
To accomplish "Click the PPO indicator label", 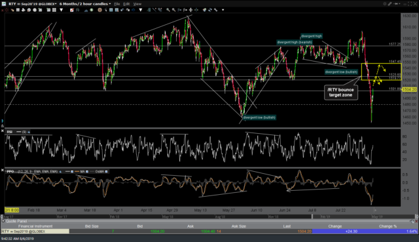I will (x=10, y=171).
